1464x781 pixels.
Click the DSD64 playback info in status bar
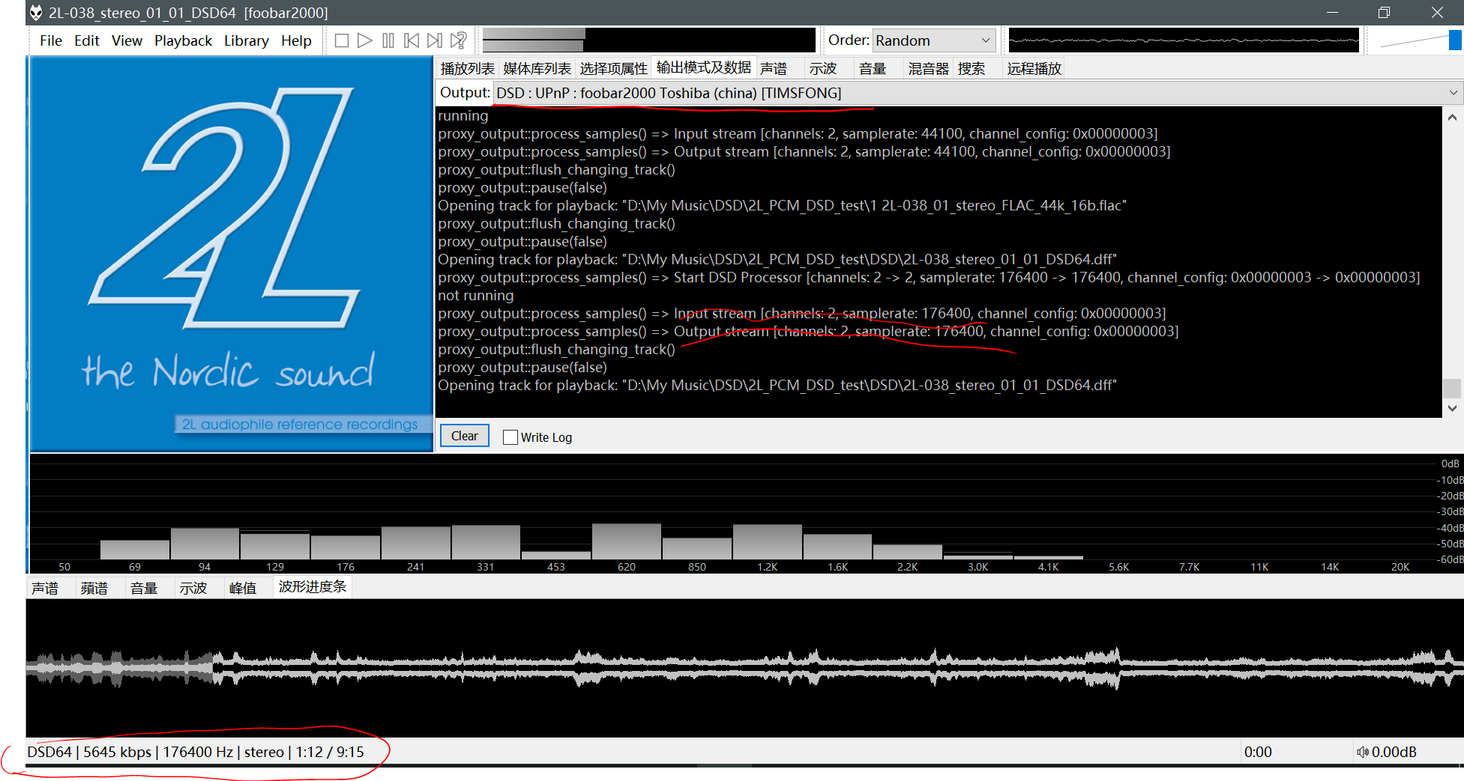click(196, 752)
